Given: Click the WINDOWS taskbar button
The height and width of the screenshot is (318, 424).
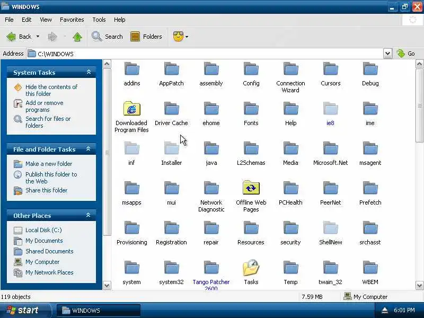Looking at the screenshot, I should [x=98, y=311].
